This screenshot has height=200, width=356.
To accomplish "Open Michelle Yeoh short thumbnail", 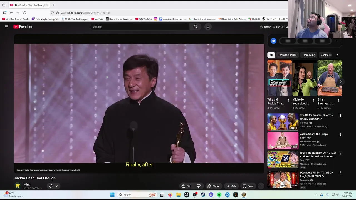I will click(305, 78).
